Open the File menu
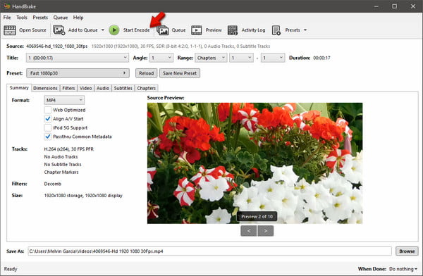423x276 pixels. [x=7, y=18]
